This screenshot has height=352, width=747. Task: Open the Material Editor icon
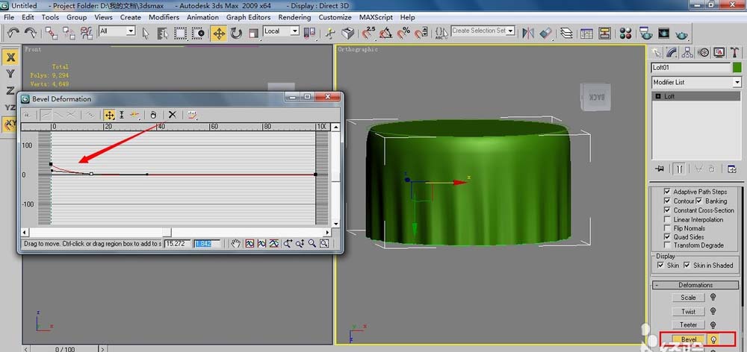pyautogui.click(x=624, y=33)
